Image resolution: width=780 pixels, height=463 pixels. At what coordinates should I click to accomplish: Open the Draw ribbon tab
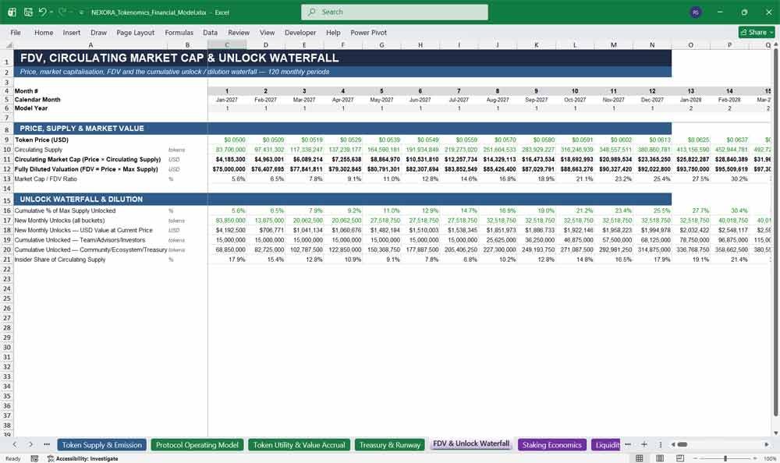98,32
